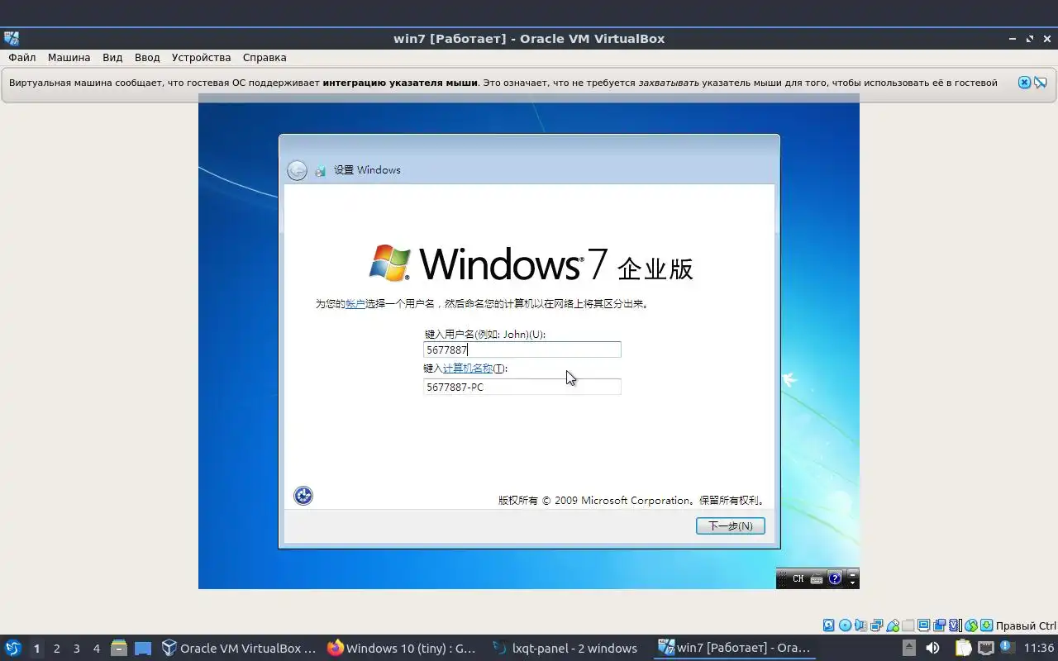This screenshot has width=1058, height=661.
Task: Click the volume icon in system tray
Action: coord(932,648)
